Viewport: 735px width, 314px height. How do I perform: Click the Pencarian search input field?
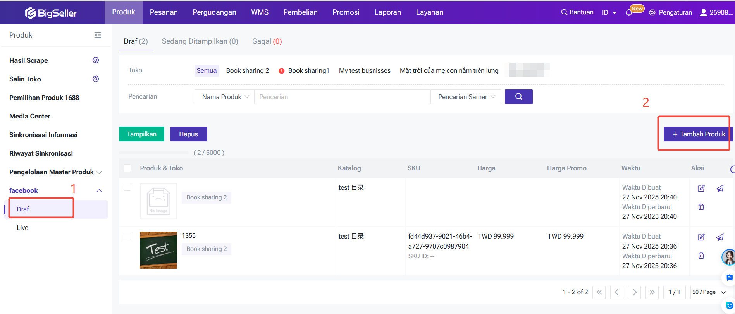(342, 97)
